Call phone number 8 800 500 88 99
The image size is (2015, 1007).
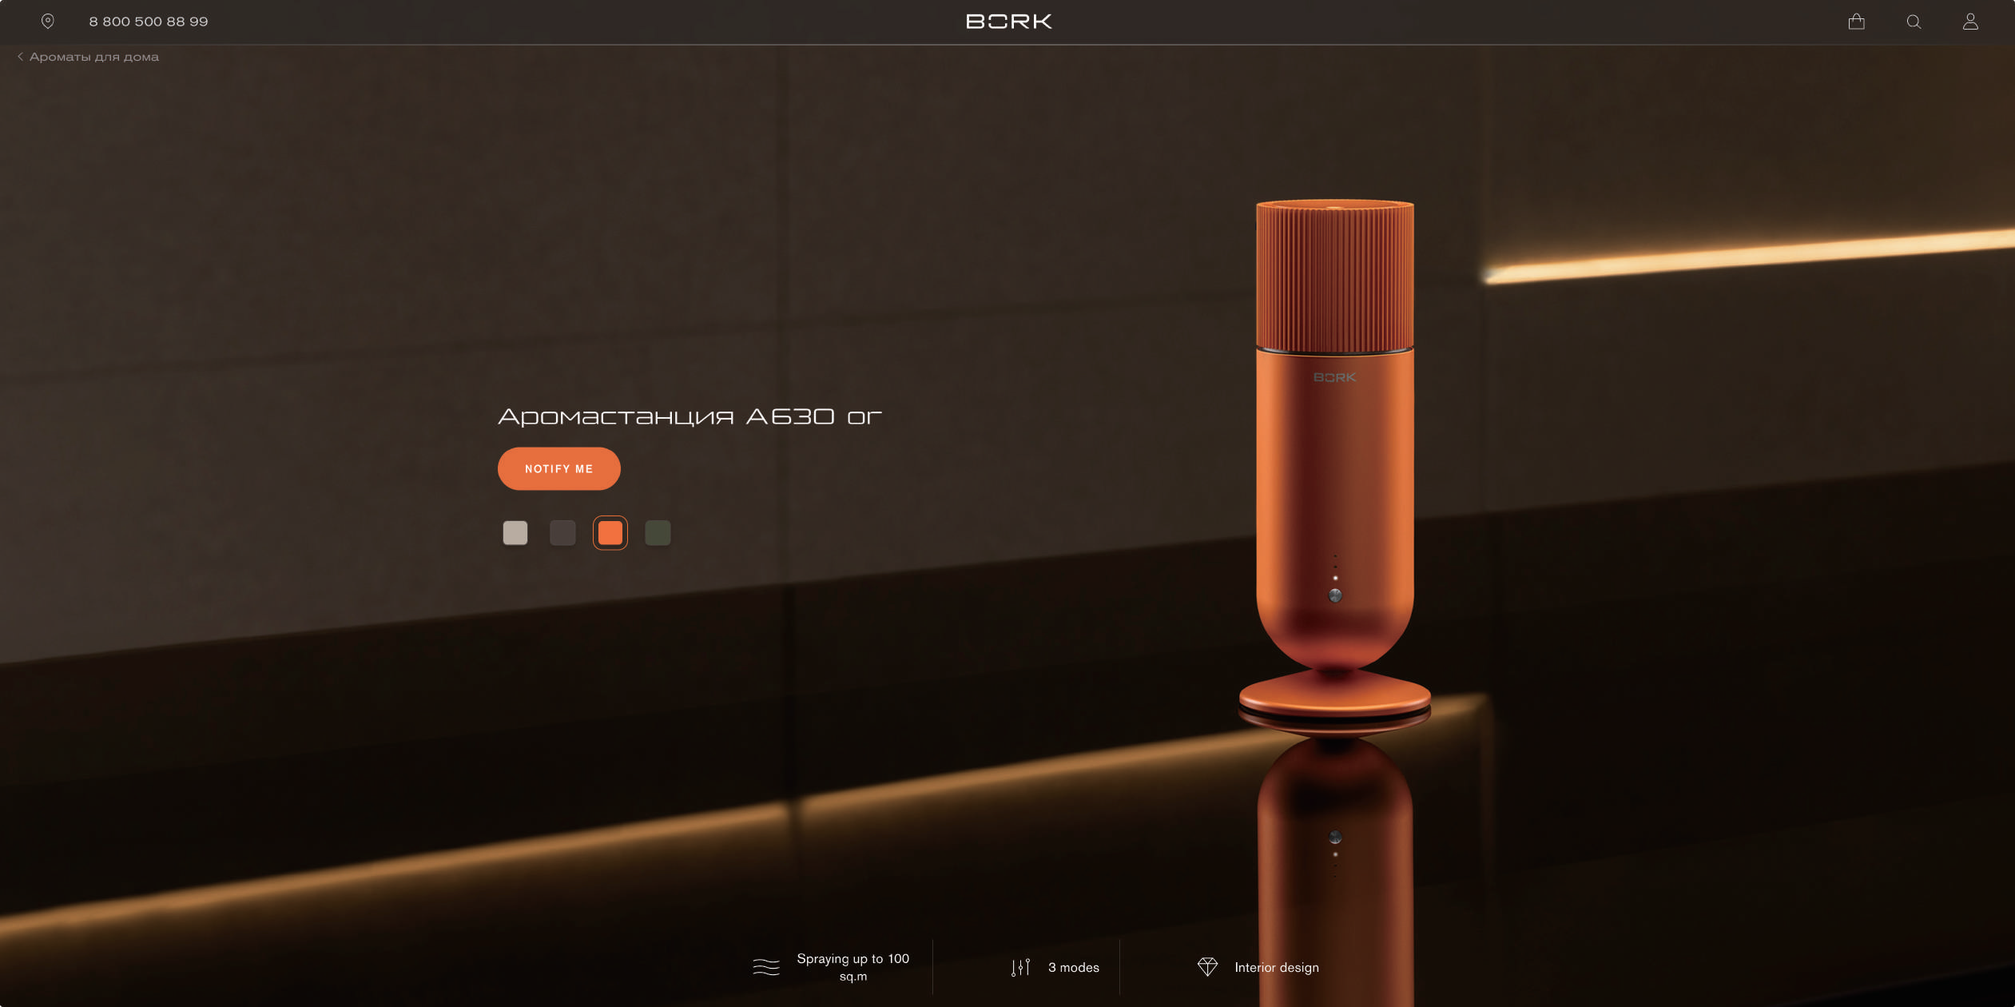click(149, 22)
